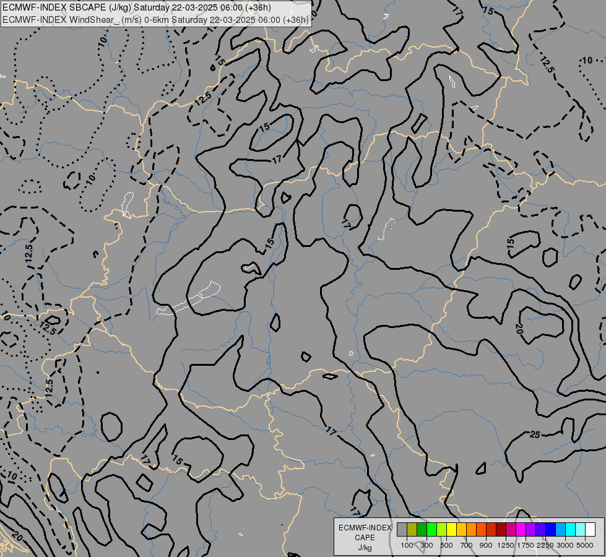
Task: Click the WindShear 0-6km title line
Action: 155,19
